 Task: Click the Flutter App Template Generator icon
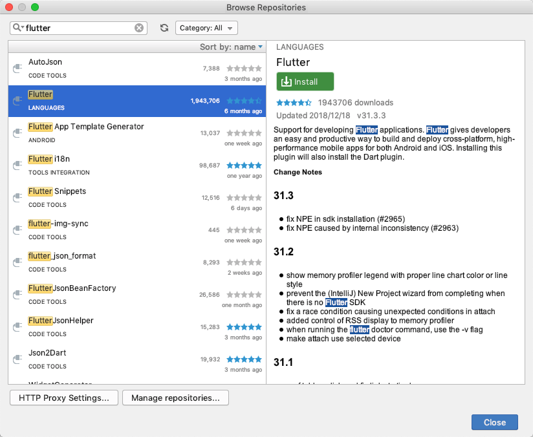tap(17, 133)
